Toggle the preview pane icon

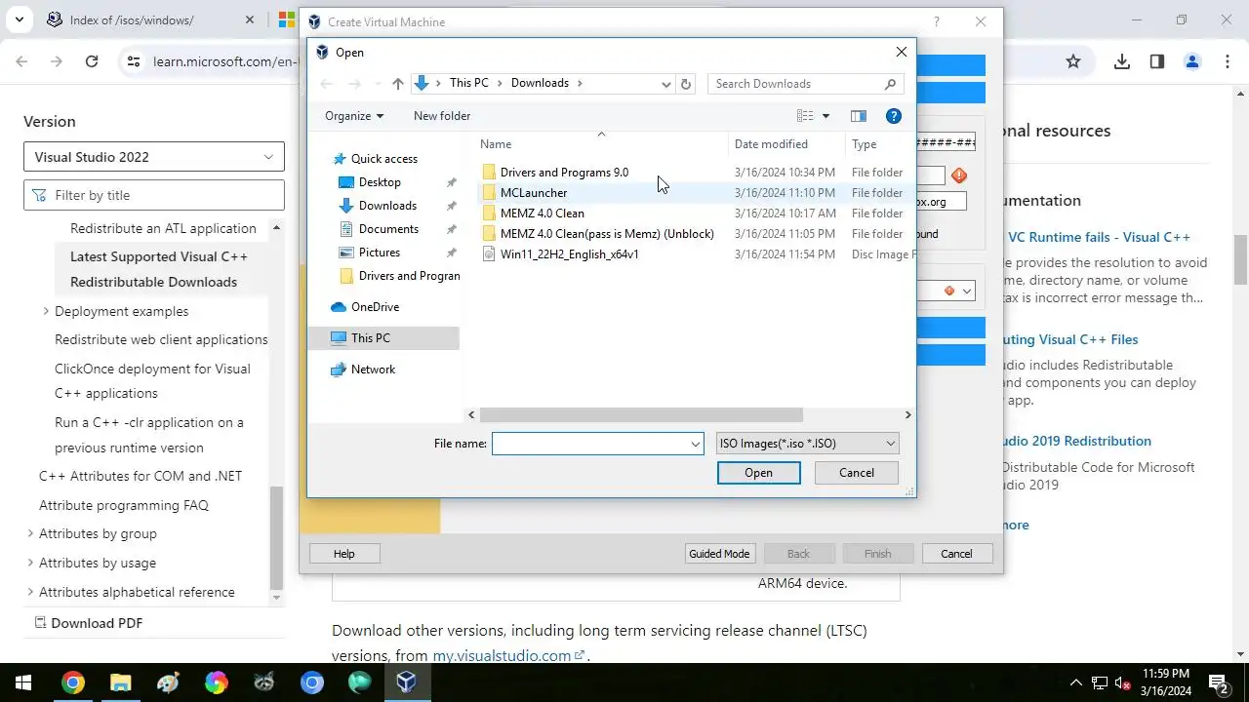click(x=859, y=116)
